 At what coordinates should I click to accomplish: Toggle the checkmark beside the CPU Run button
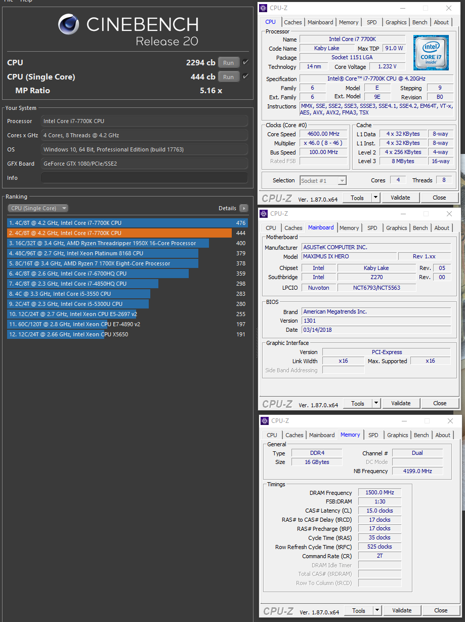[x=245, y=62]
